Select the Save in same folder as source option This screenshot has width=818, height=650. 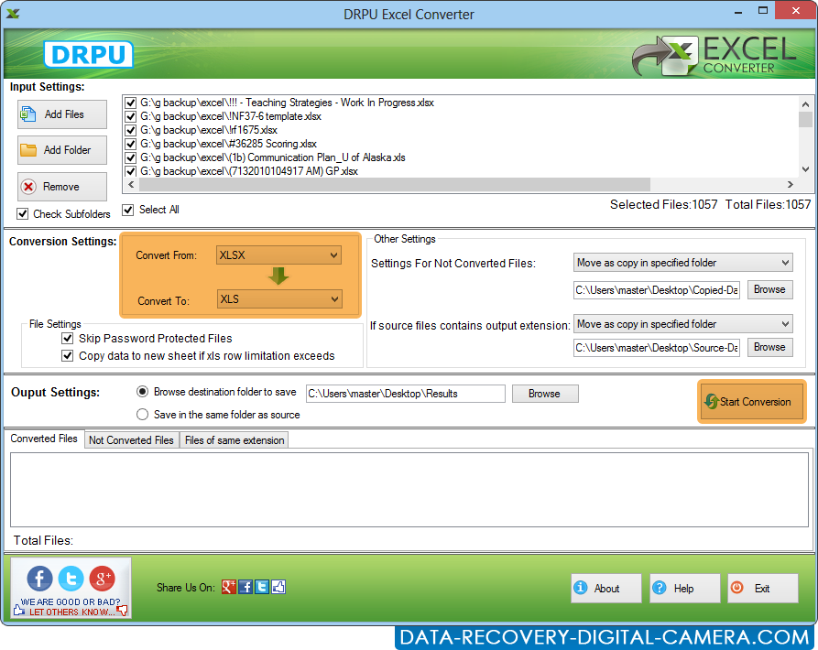[142, 414]
